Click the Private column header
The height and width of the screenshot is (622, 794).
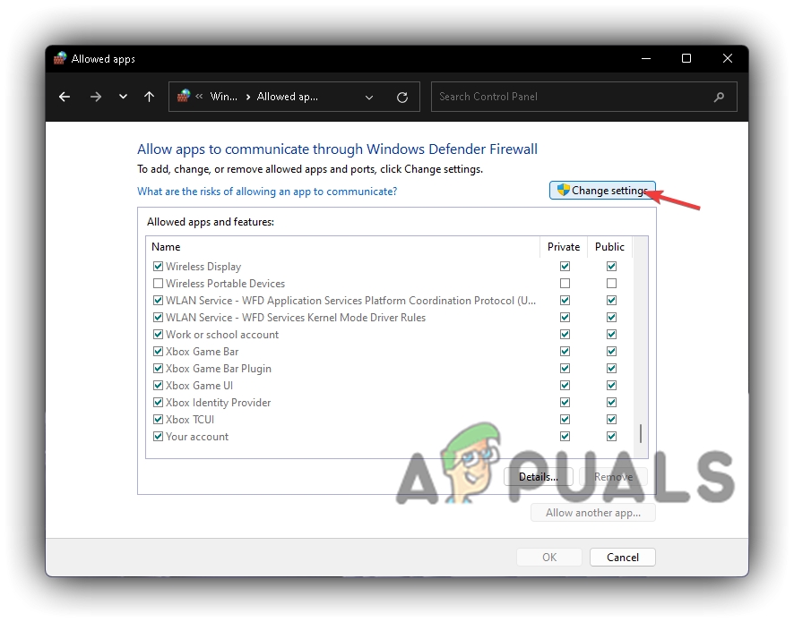[x=564, y=247]
